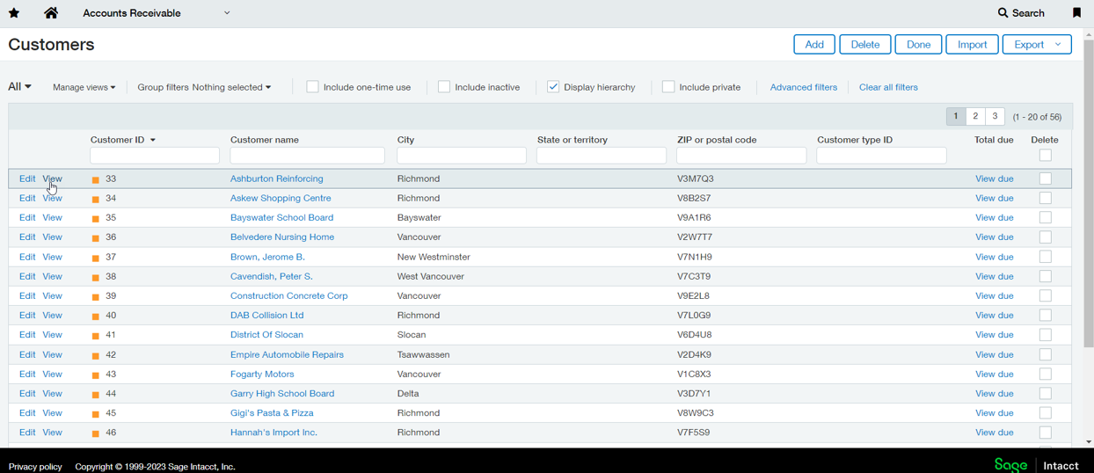1094x473 pixels.
Task: Uncheck the Display hierarchy checkbox
Action: [x=553, y=87]
